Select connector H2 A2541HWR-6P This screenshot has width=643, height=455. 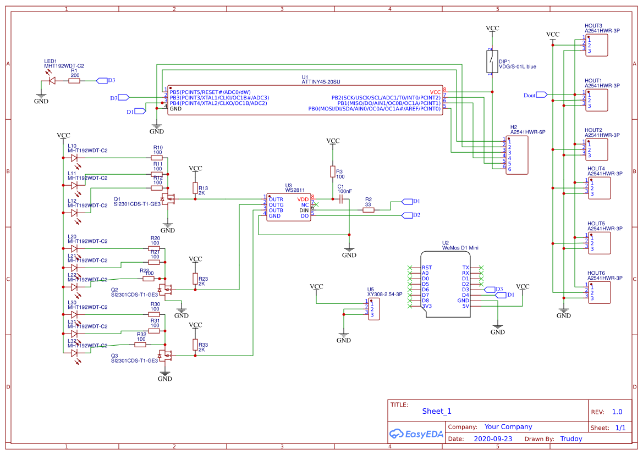click(518, 154)
